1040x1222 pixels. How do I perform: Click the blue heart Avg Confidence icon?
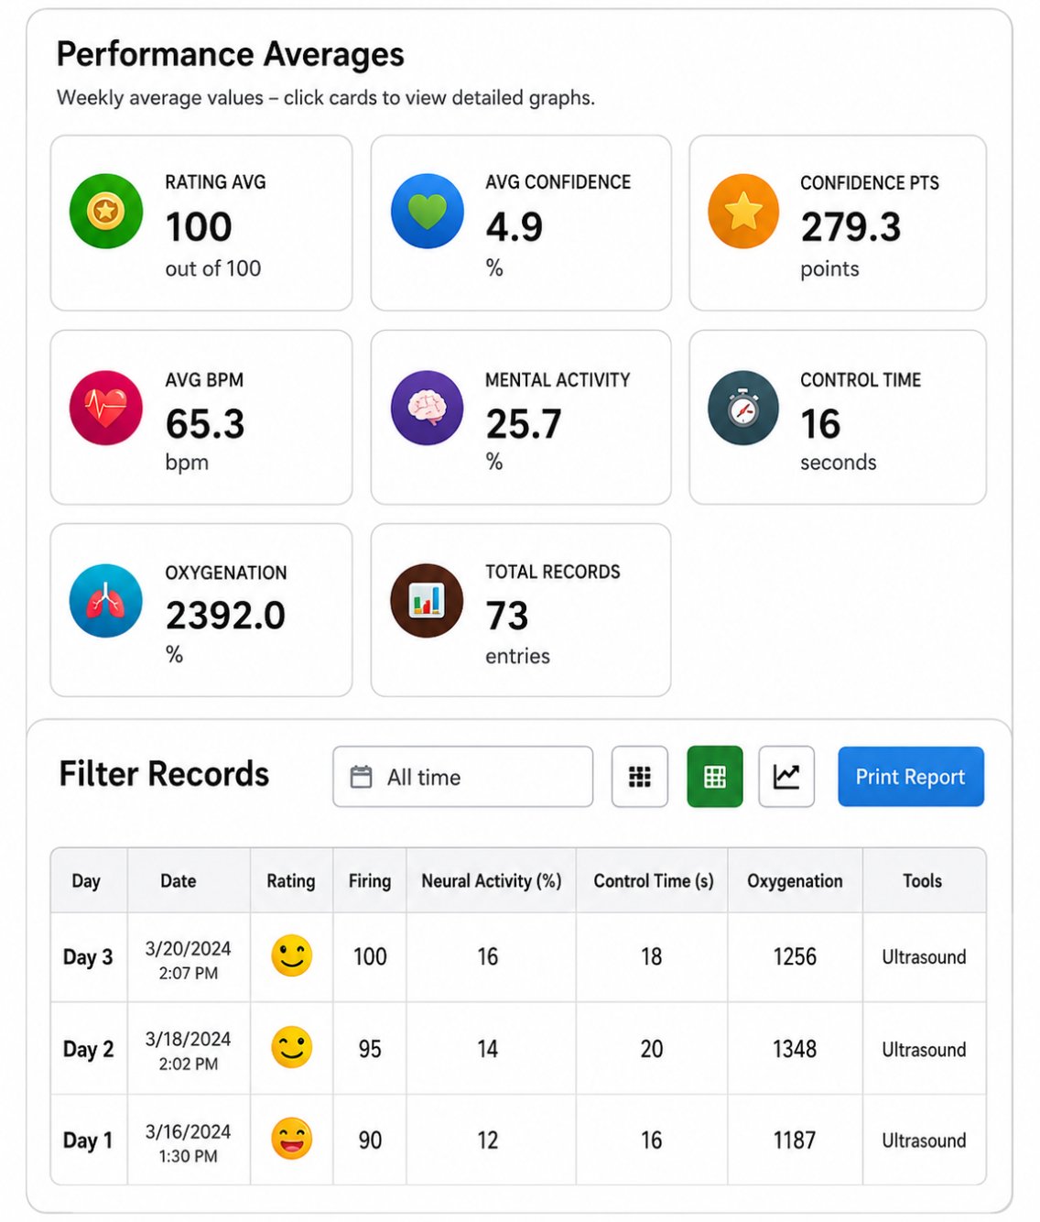click(427, 212)
